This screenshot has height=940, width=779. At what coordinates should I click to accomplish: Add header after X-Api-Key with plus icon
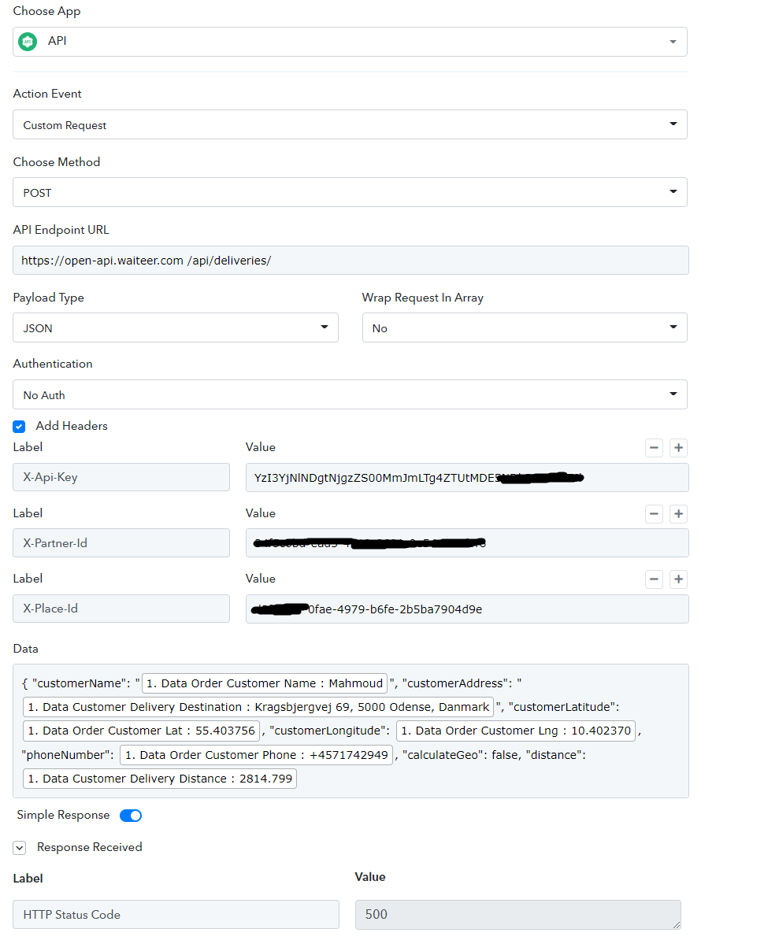click(678, 448)
